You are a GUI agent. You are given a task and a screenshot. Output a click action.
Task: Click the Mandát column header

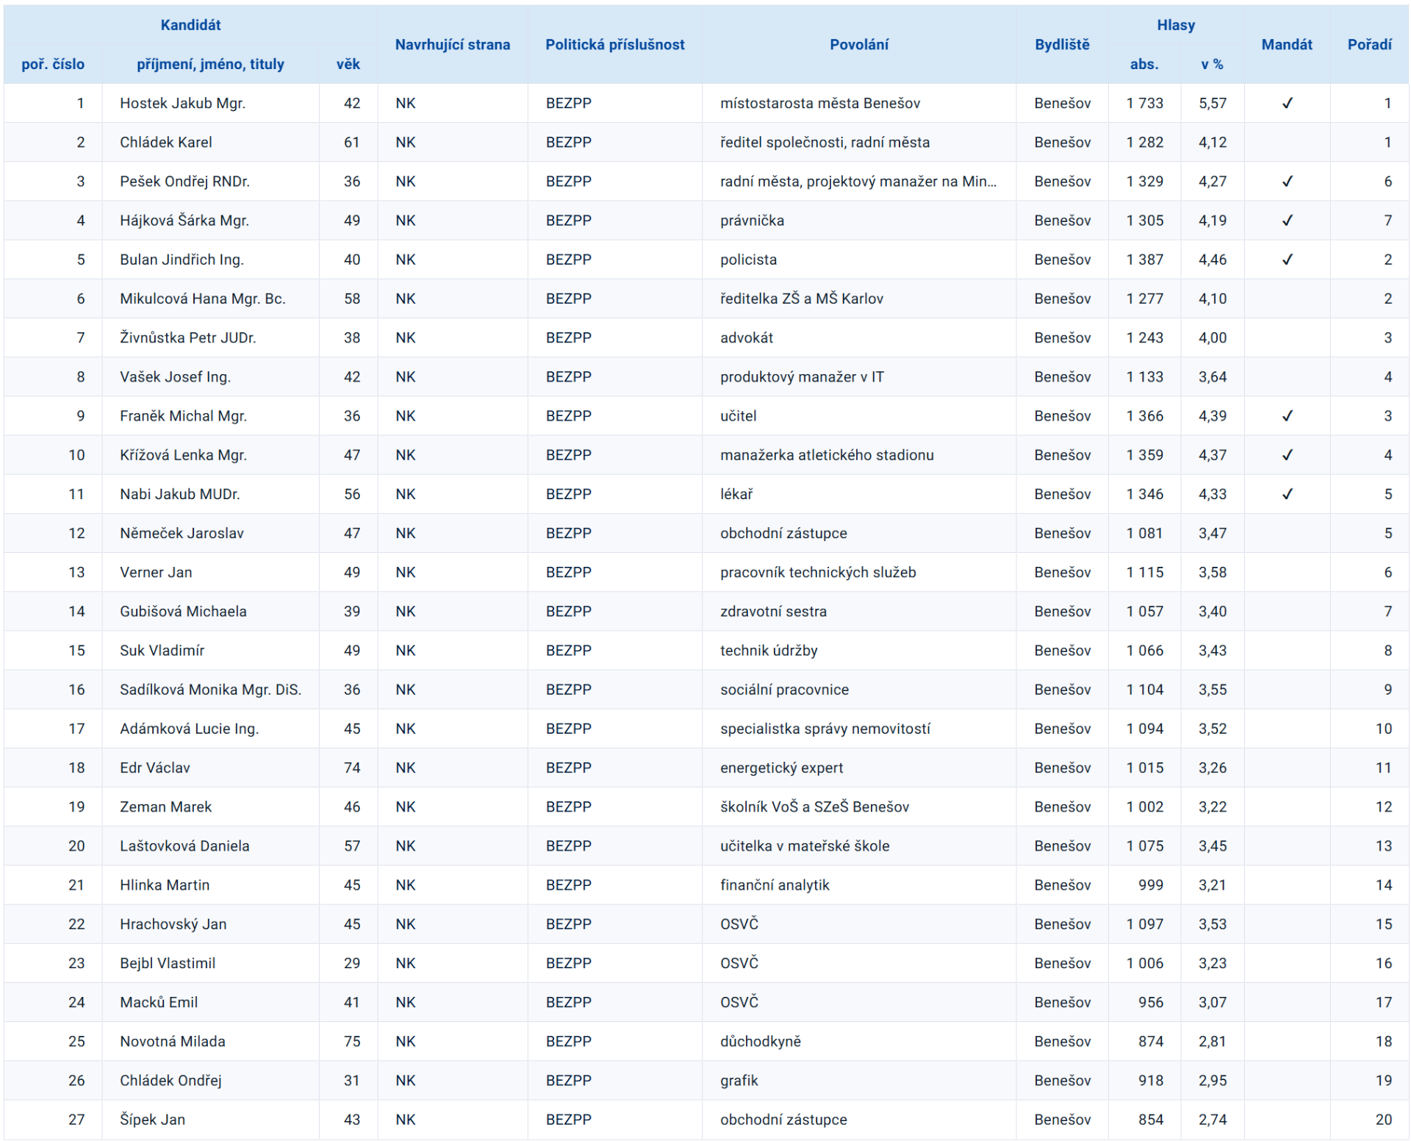coord(1286,45)
